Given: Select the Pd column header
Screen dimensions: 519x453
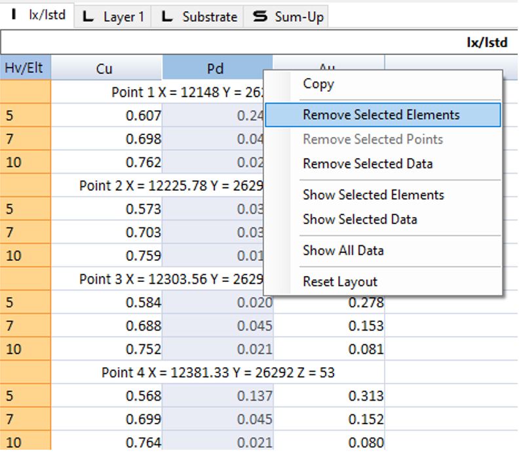Looking at the screenshot, I should click(216, 69).
